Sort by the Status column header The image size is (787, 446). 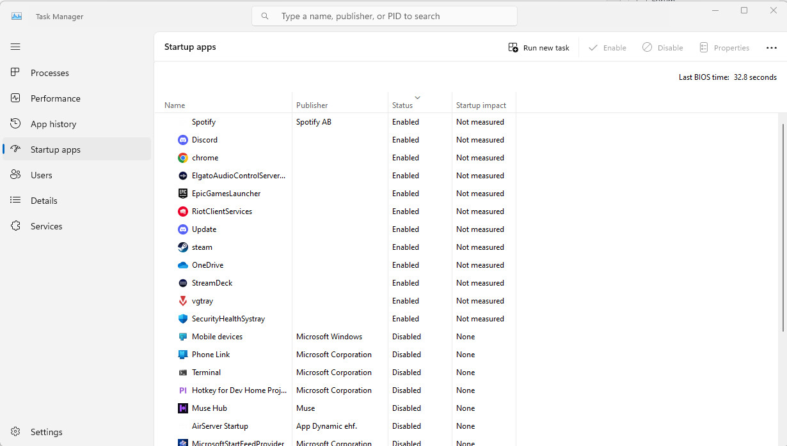pyautogui.click(x=420, y=103)
